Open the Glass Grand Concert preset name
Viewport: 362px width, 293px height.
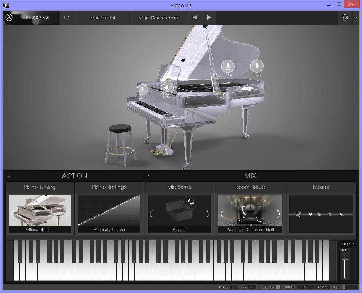point(159,18)
